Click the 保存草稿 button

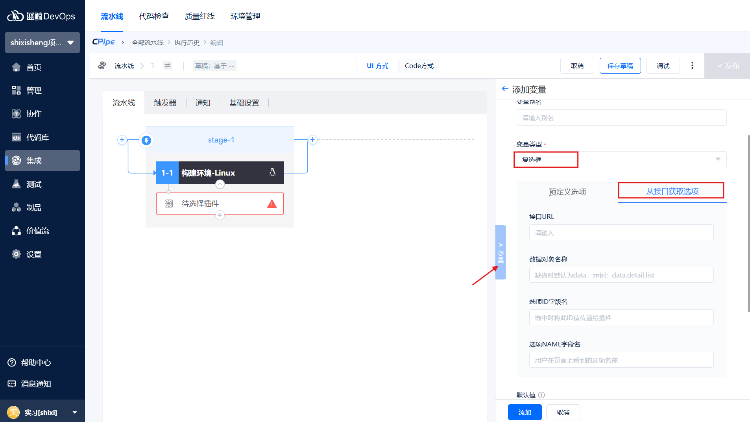tap(620, 66)
